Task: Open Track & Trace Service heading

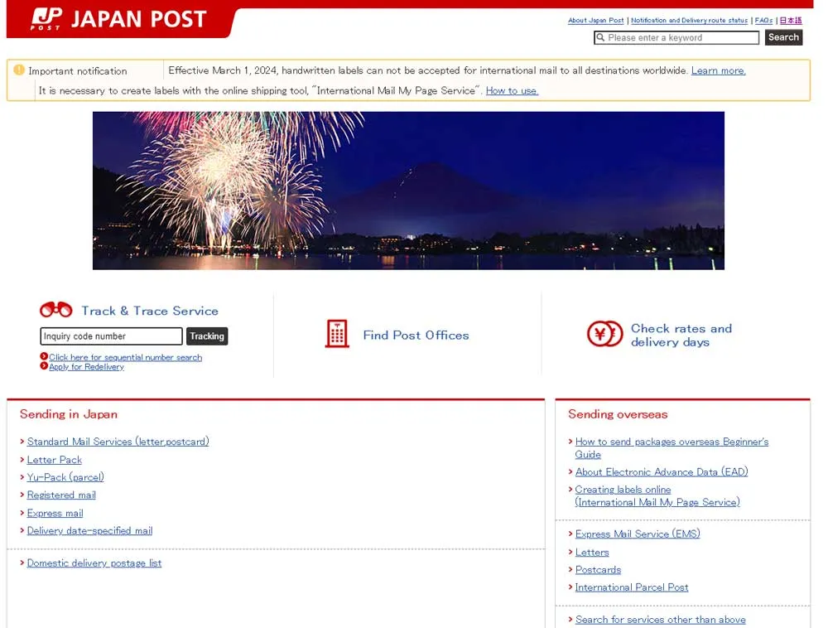Action: click(149, 311)
